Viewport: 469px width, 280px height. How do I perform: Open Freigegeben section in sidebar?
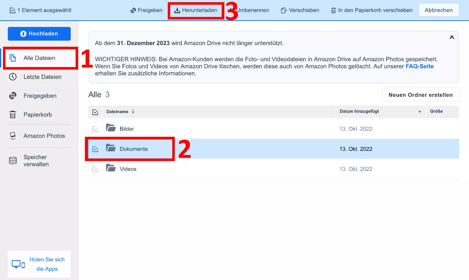pyautogui.click(x=40, y=96)
